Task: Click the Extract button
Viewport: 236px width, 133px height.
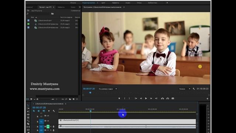Action: coord(167,99)
